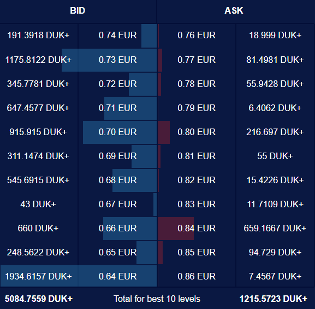Select ask price 0.86 EUR
The width and height of the screenshot is (315, 309).
(x=197, y=276)
